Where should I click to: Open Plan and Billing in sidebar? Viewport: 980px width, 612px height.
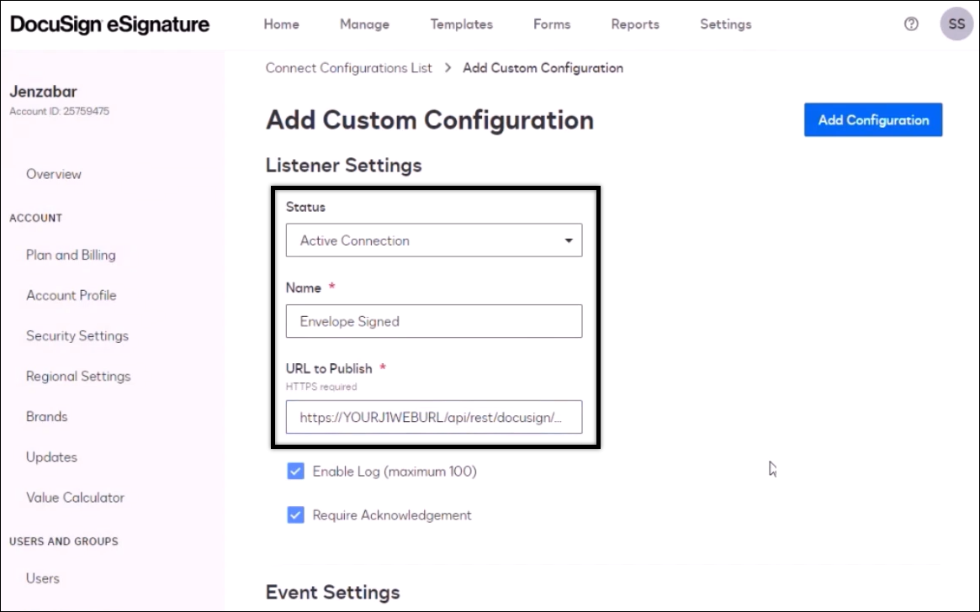pos(71,255)
